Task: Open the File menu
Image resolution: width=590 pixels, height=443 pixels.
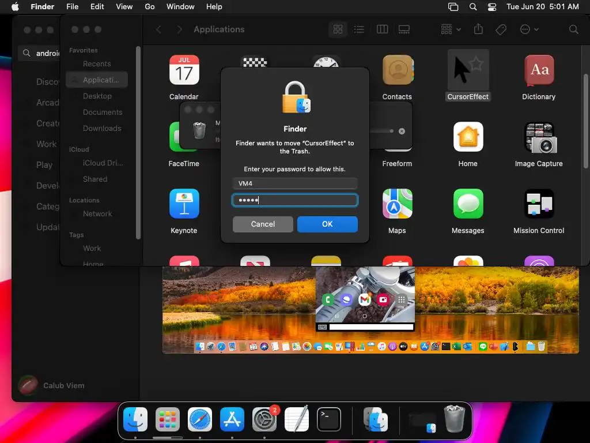Action: pos(72,7)
